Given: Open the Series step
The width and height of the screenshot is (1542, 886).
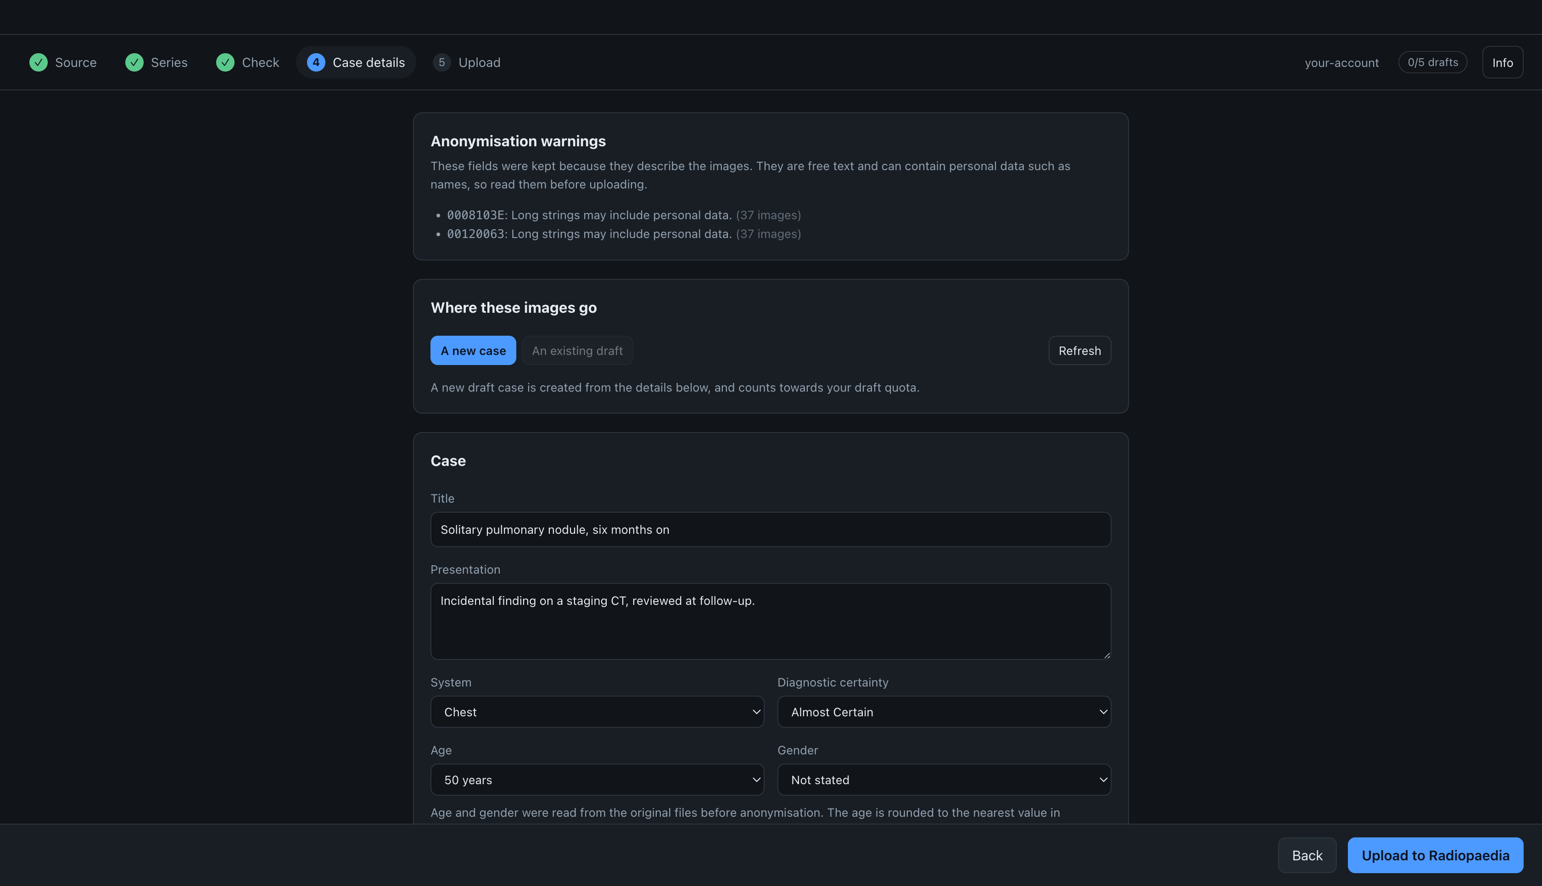Looking at the screenshot, I should 156,62.
